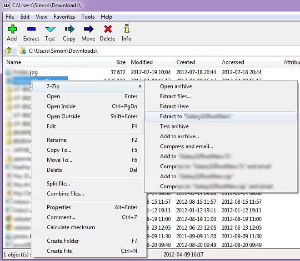Open the Favorites menu

[x=64, y=17]
